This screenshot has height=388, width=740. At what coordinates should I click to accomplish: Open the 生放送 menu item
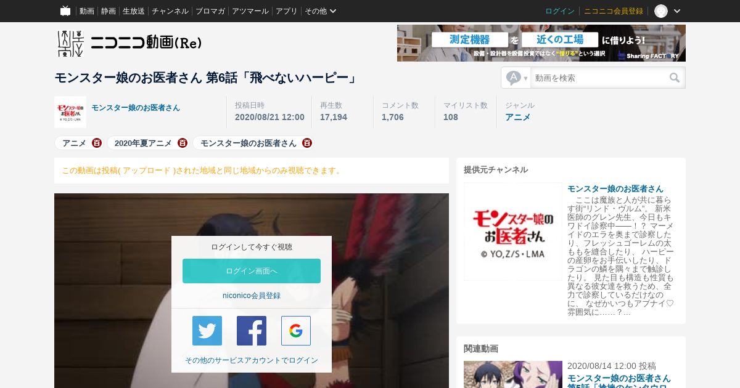coord(134,11)
